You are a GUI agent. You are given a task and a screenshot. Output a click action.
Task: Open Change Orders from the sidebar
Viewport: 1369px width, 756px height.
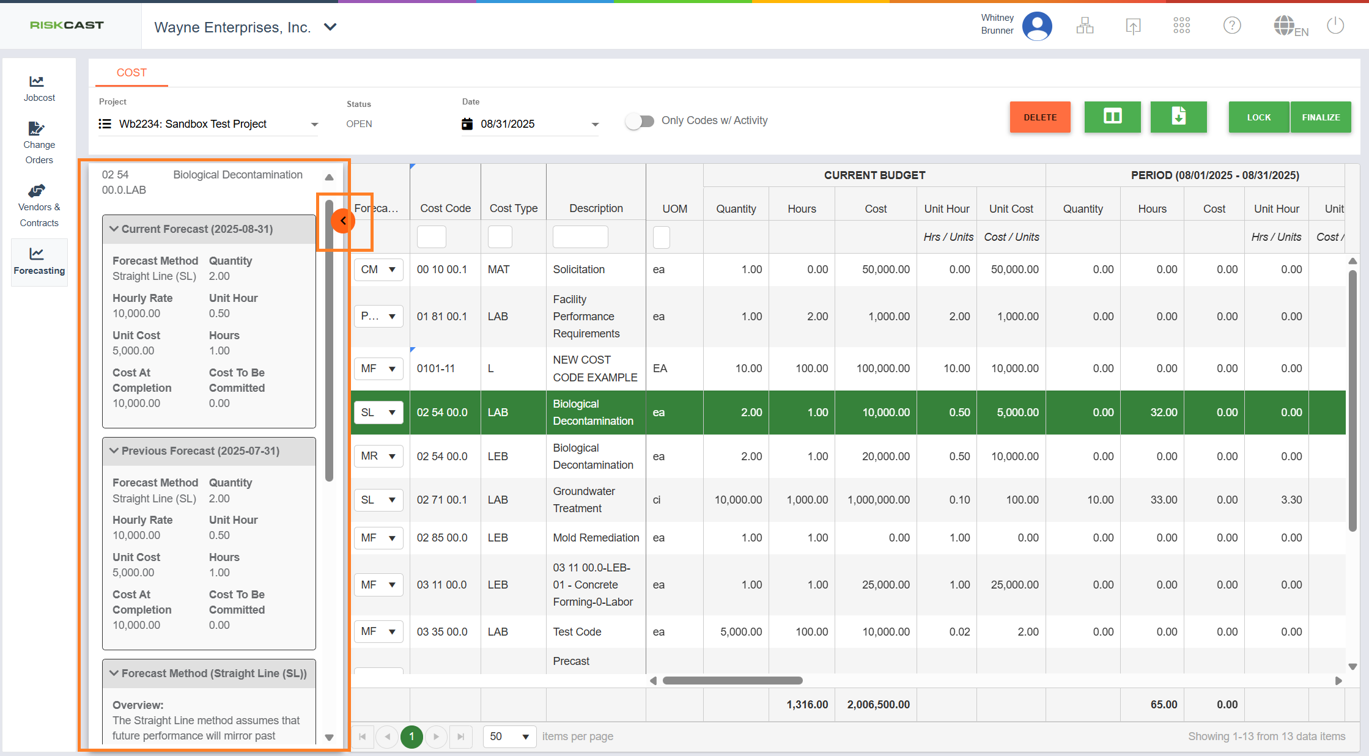point(39,143)
